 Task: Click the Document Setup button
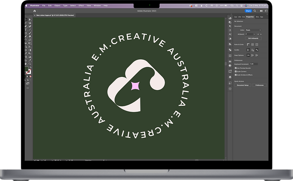point(243,85)
